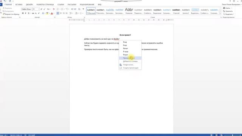Toggle align right paragraph button
The image size is (242, 136).
point(64,14)
